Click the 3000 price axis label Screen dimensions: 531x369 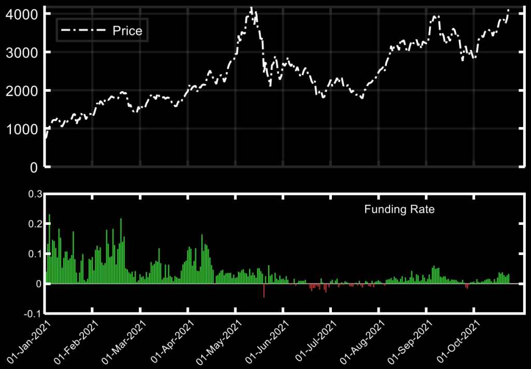coord(21,52)
